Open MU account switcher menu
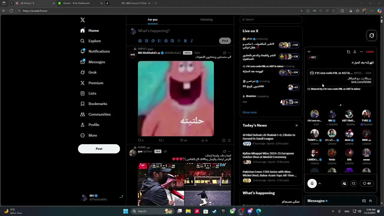This screenshot has height=216, width=384. (x=102, y=197)
